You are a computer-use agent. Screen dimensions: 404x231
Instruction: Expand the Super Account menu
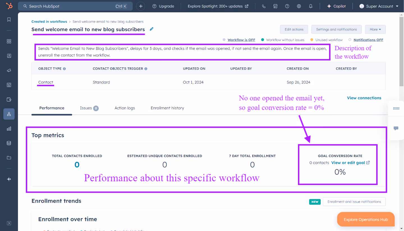click(x=379, y=6)
